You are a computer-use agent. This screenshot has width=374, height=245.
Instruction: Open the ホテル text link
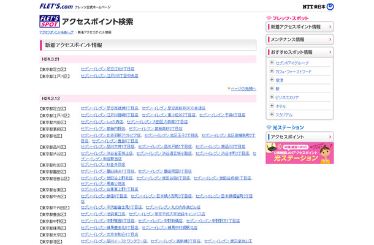tap(281, 107)
